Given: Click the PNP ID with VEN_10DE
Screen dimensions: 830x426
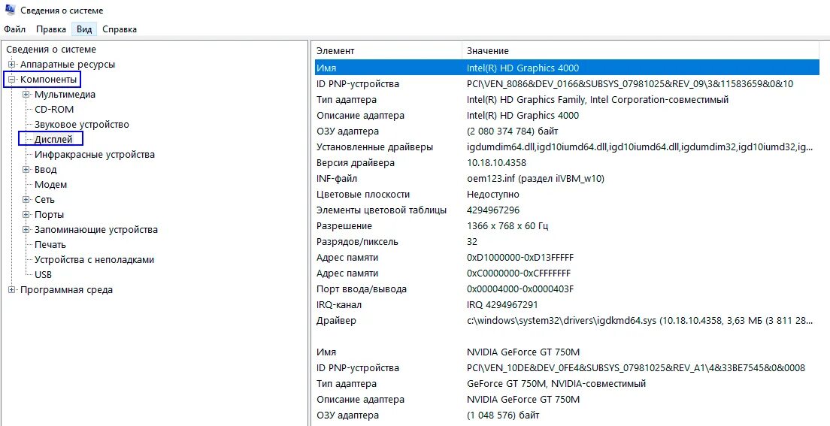Looking at the screenshot, I should [x=636, y=368].
